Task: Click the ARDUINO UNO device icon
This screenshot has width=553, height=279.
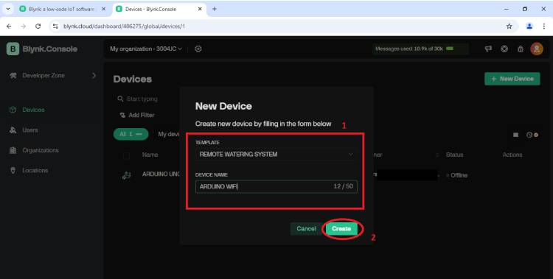Action: (x=126, y=175)
